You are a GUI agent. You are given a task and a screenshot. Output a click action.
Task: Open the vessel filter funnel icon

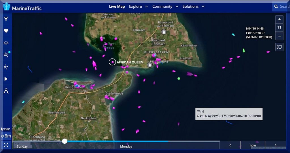(x=6, y=19)
